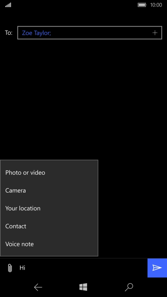Open search with the magnifier icon
The height and width of the screenshot is (297, 167).
pyautogui.click(x=129, y=287)
